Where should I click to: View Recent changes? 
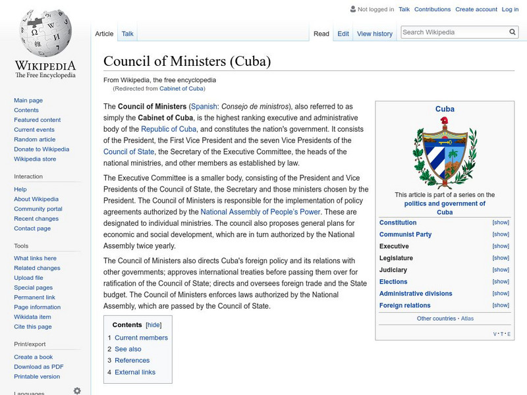point(36,219)
